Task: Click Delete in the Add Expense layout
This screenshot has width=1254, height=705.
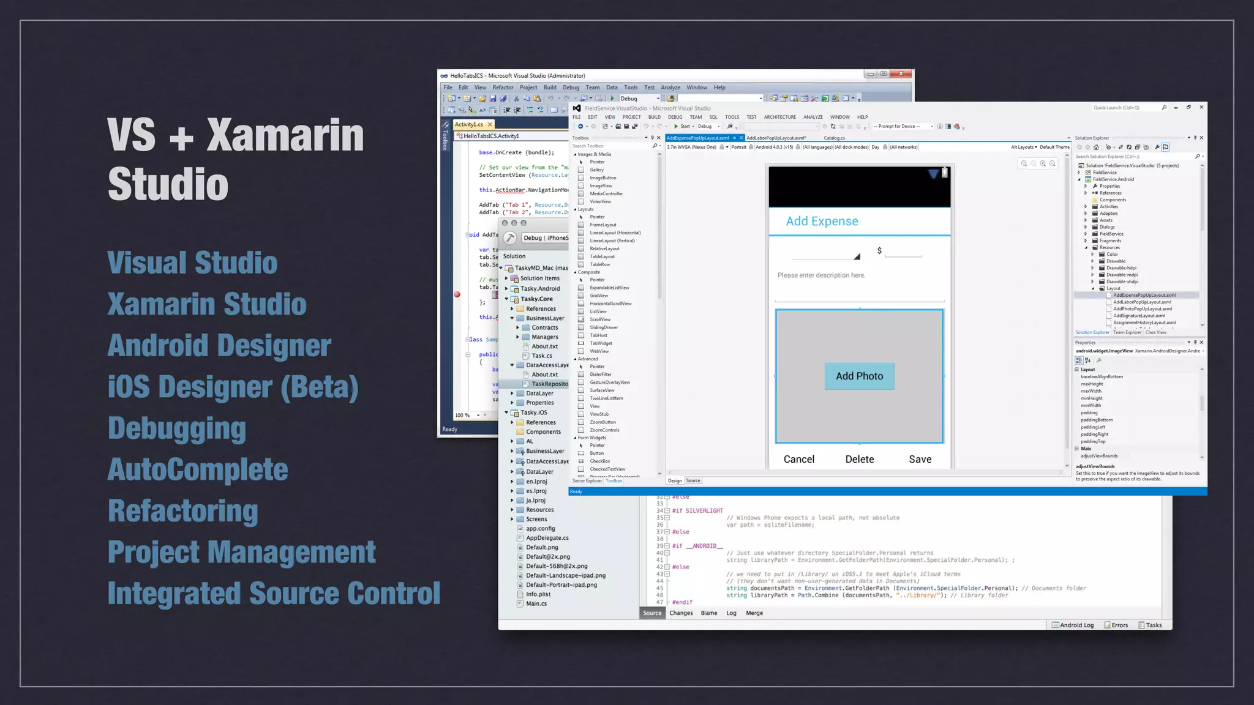Action: [859, 459]
